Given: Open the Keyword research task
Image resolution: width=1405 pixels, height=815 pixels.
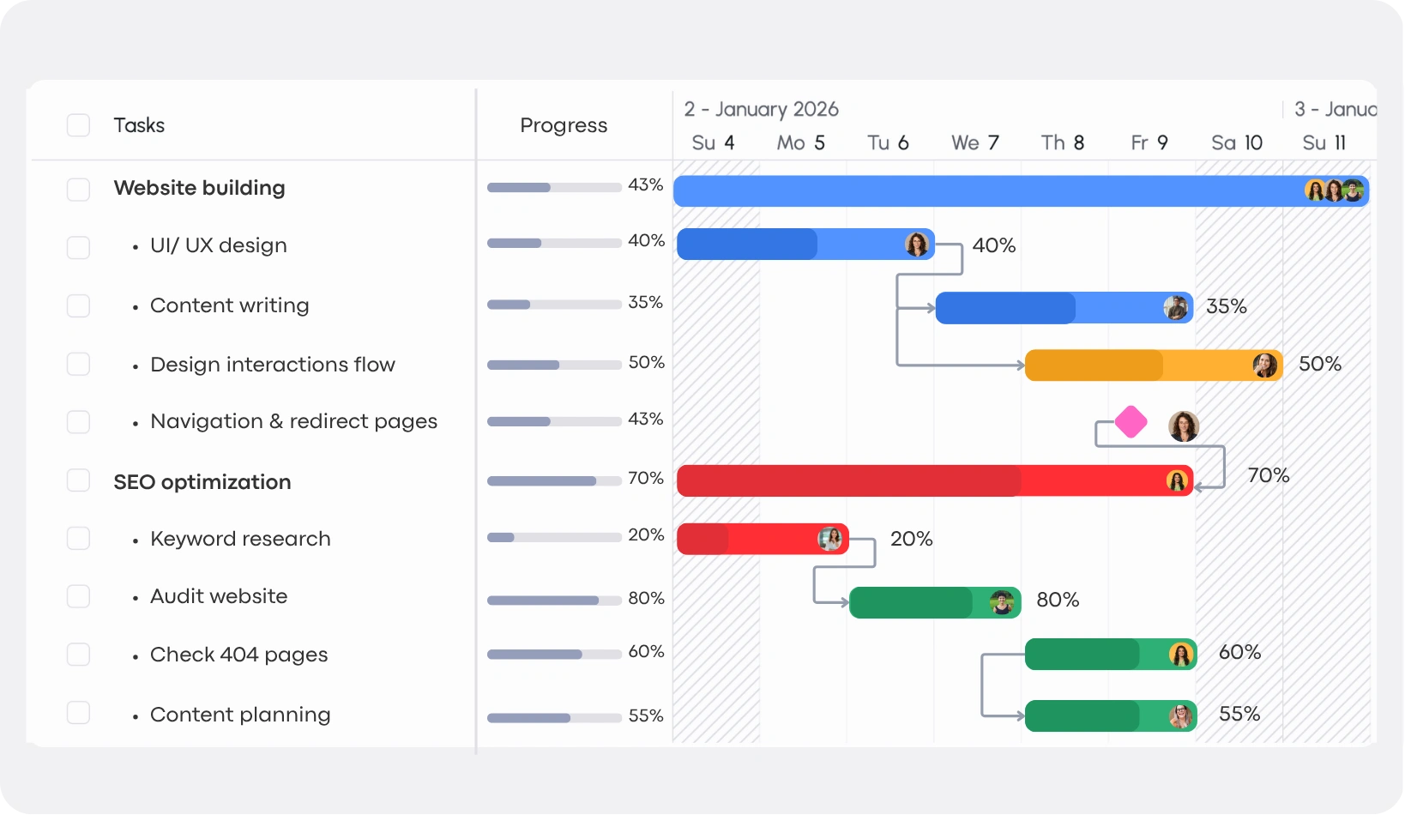Looking at the screenshot, I should coord(240,539).
